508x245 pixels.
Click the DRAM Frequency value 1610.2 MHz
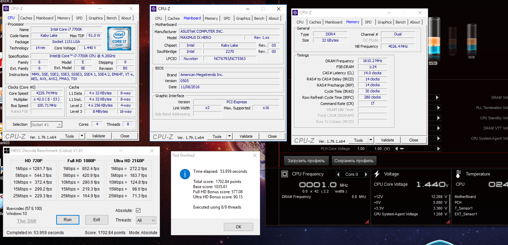372,61
